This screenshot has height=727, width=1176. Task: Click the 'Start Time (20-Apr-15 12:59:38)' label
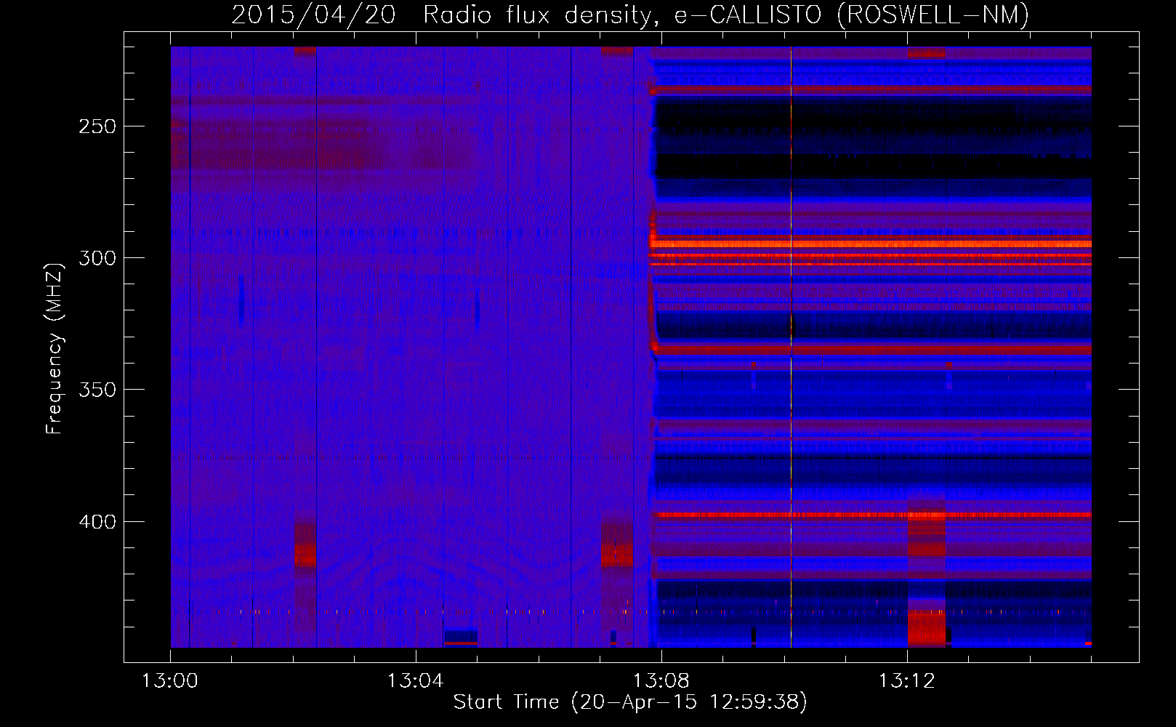tap(630, 702)
